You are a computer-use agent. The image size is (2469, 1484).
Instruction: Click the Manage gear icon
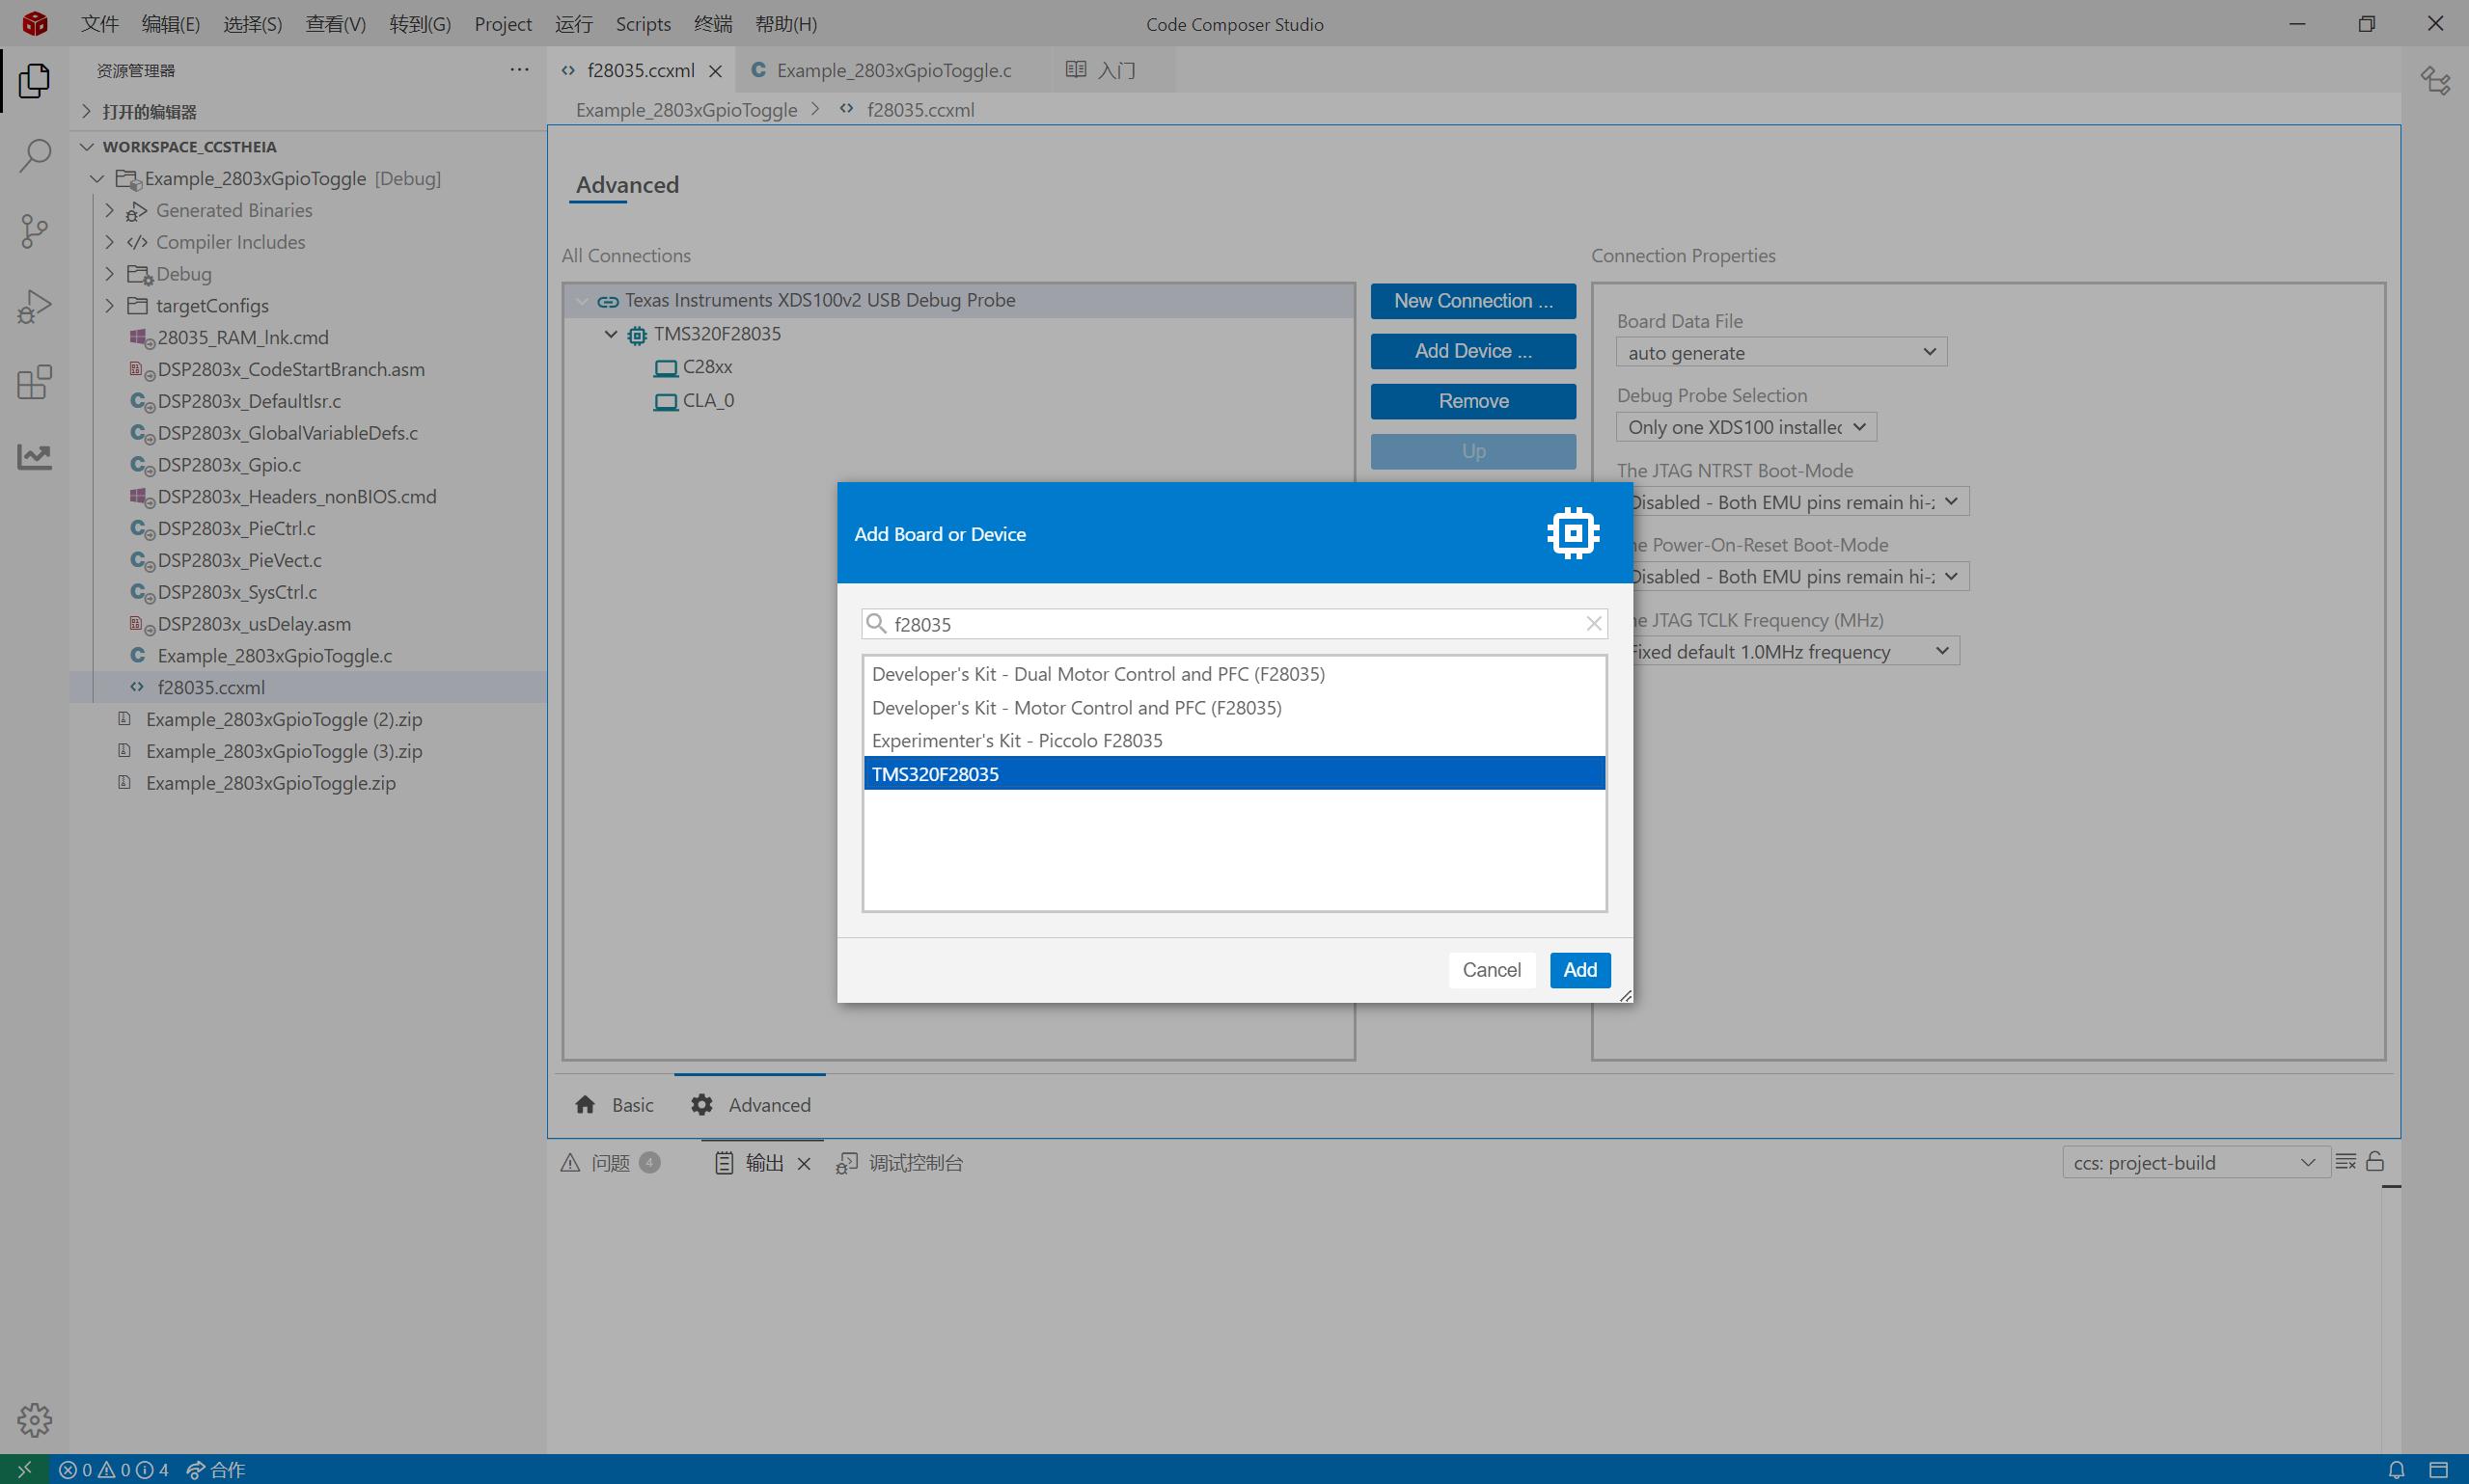click(x=34, y=1419)
